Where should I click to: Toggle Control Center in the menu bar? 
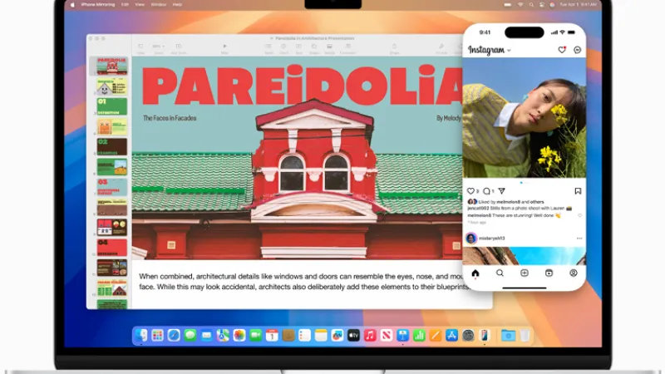click(542, 5)
